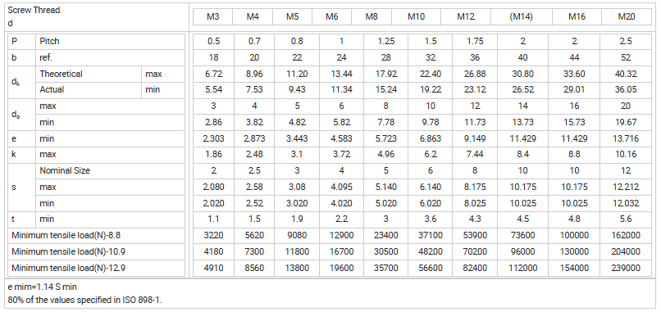
Task: Click the M8 pitch value 1.25
Action: point(385,41)
